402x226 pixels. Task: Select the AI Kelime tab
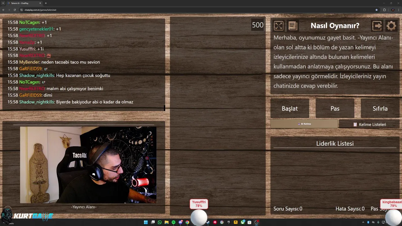(304, 124)
